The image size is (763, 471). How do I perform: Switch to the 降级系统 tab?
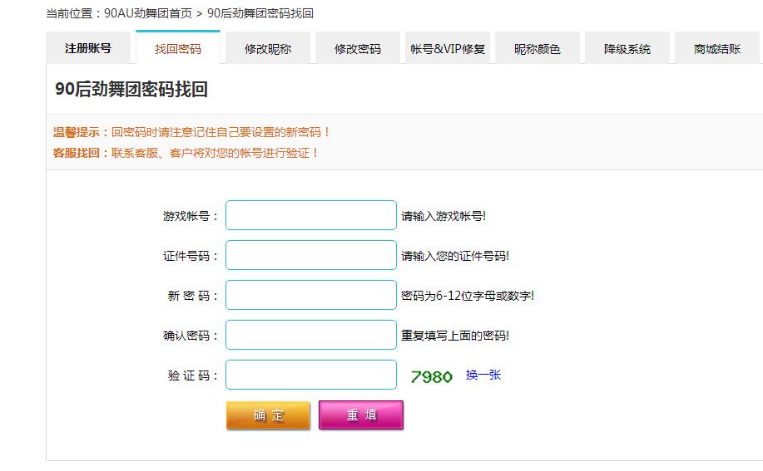pyautogui.click(x=627, y=48)
